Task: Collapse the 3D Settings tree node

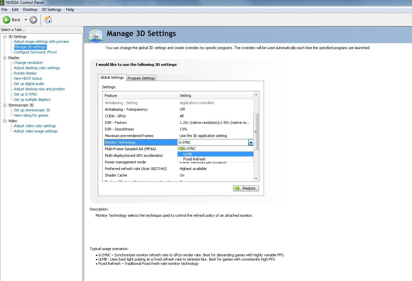Action: click(5, 37)
